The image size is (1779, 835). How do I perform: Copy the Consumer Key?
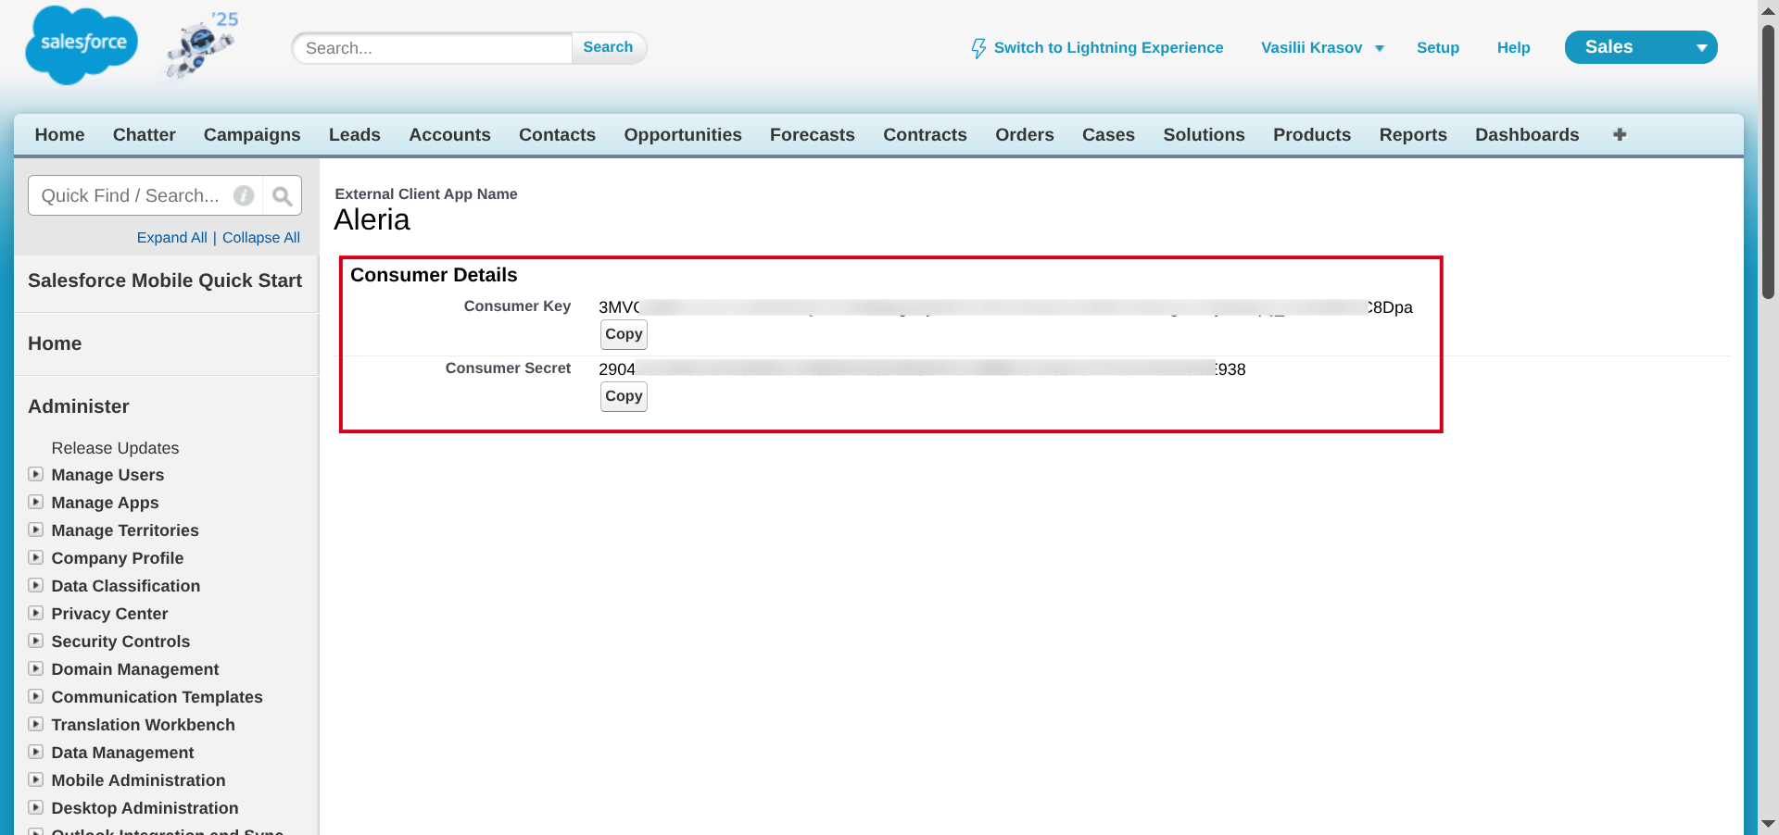tap(624, 334)
